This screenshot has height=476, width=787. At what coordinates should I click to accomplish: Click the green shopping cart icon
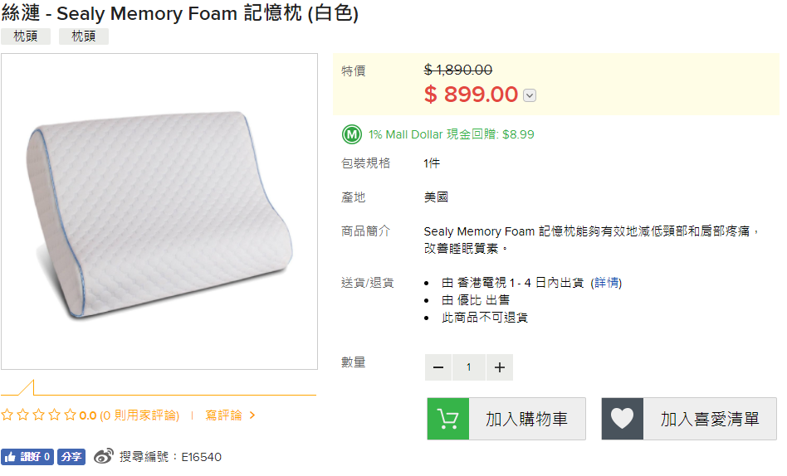click(x=448, y=419)
